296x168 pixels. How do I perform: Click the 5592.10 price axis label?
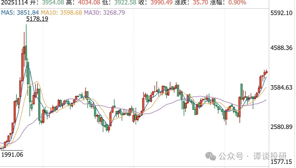point(281,13)
